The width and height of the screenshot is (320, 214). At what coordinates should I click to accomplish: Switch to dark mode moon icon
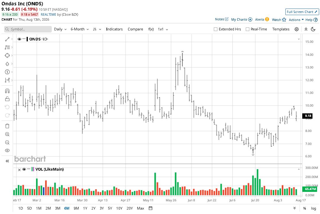click(x=313, y=29)
